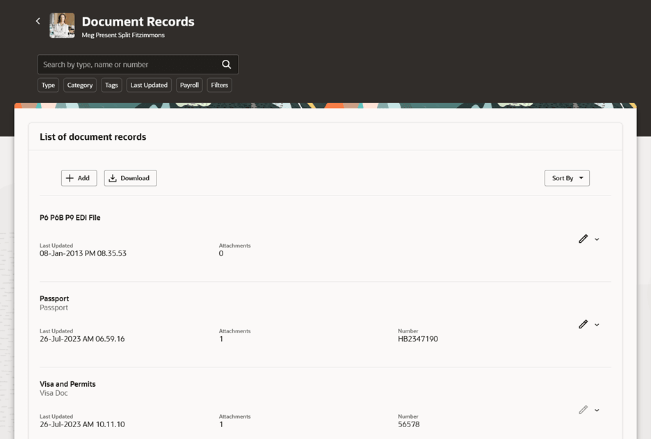
Task: Click the List of document records heading
Action: point(93,137)
